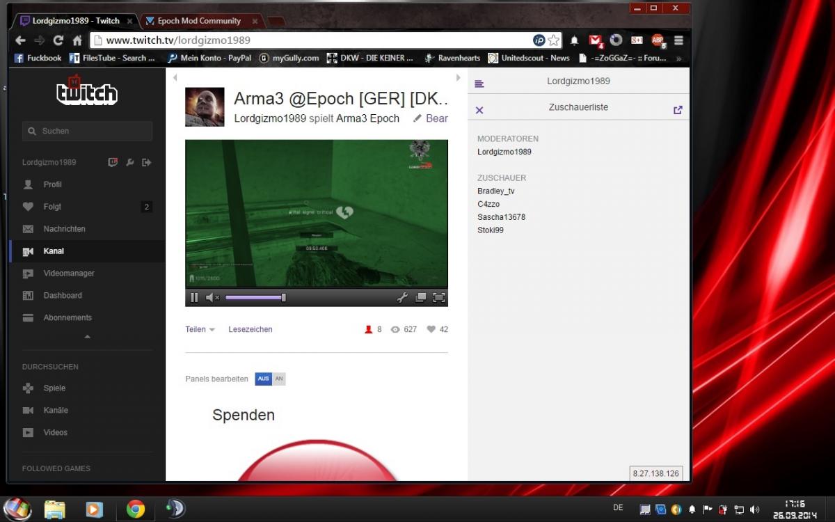Select viewer Sascha13678
The width and height of the screenshot is (835, 522).
[502, 217]
